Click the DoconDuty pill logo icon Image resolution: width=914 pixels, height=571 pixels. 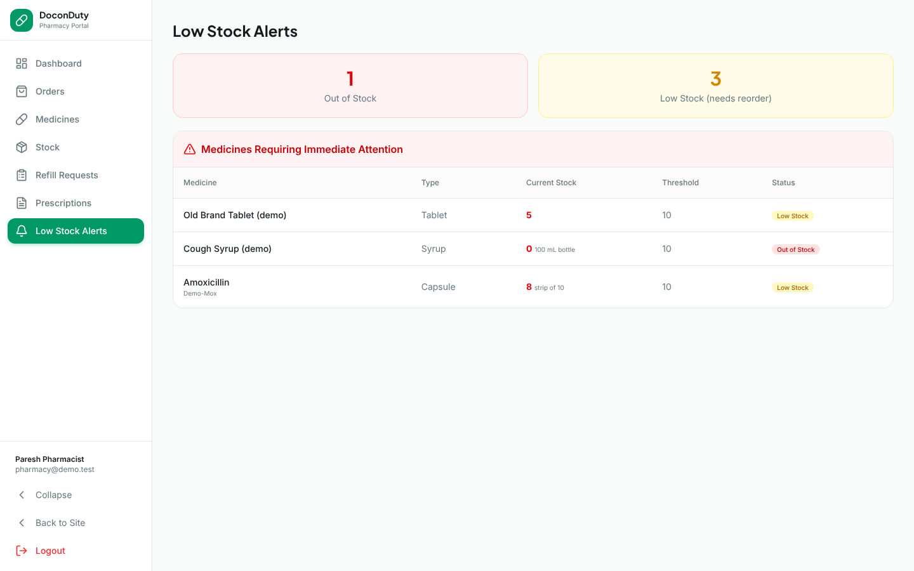22,20
